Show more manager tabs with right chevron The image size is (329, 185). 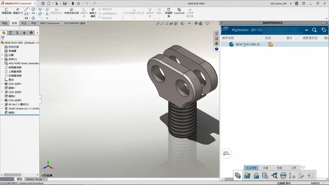coord(37,33)
